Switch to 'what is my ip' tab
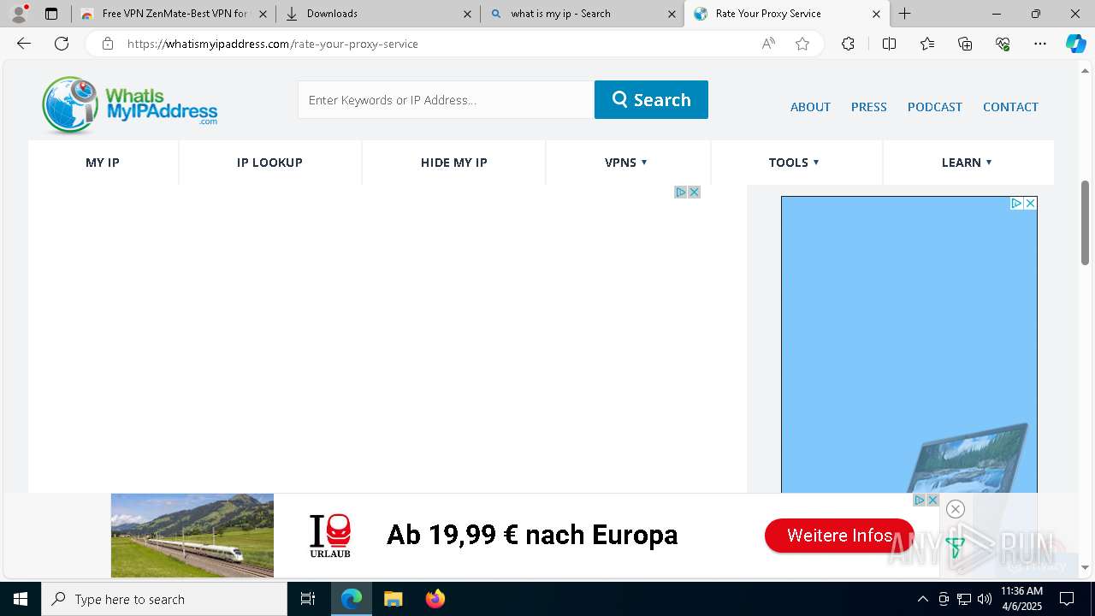The width and height of the screenshot is (1095, 616). point(582,14)
